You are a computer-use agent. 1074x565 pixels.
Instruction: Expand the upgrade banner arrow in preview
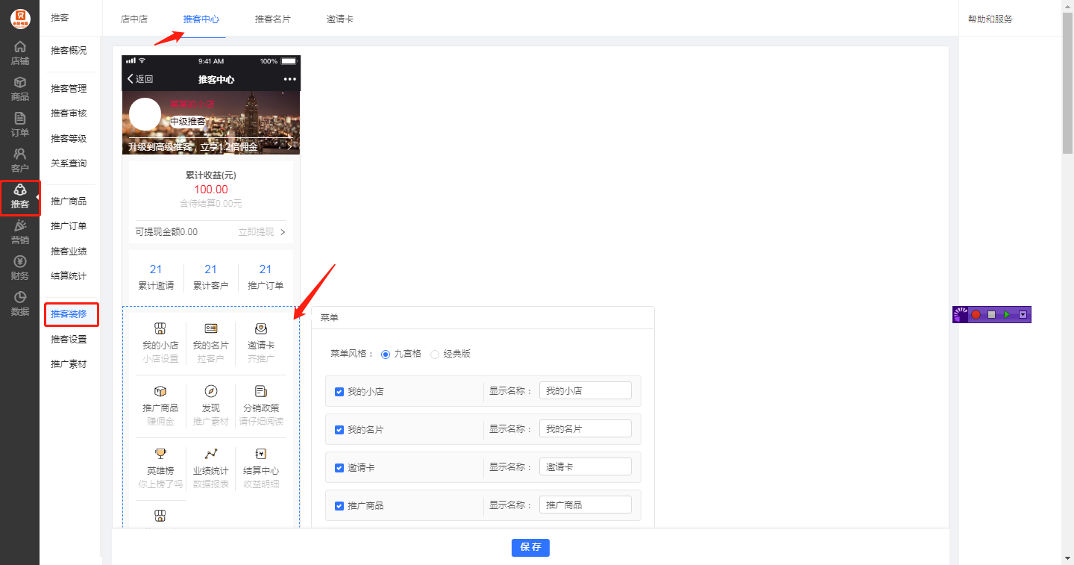point(289,146)
